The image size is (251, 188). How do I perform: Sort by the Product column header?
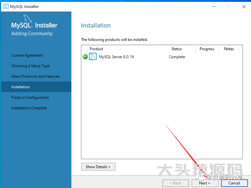[123, 49]
